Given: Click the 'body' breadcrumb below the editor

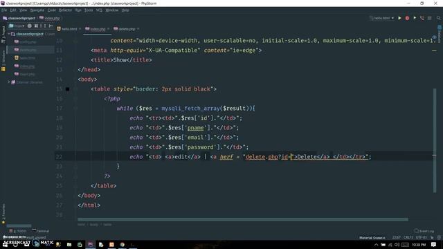Looking at the screenshot, I should [94, 224].
